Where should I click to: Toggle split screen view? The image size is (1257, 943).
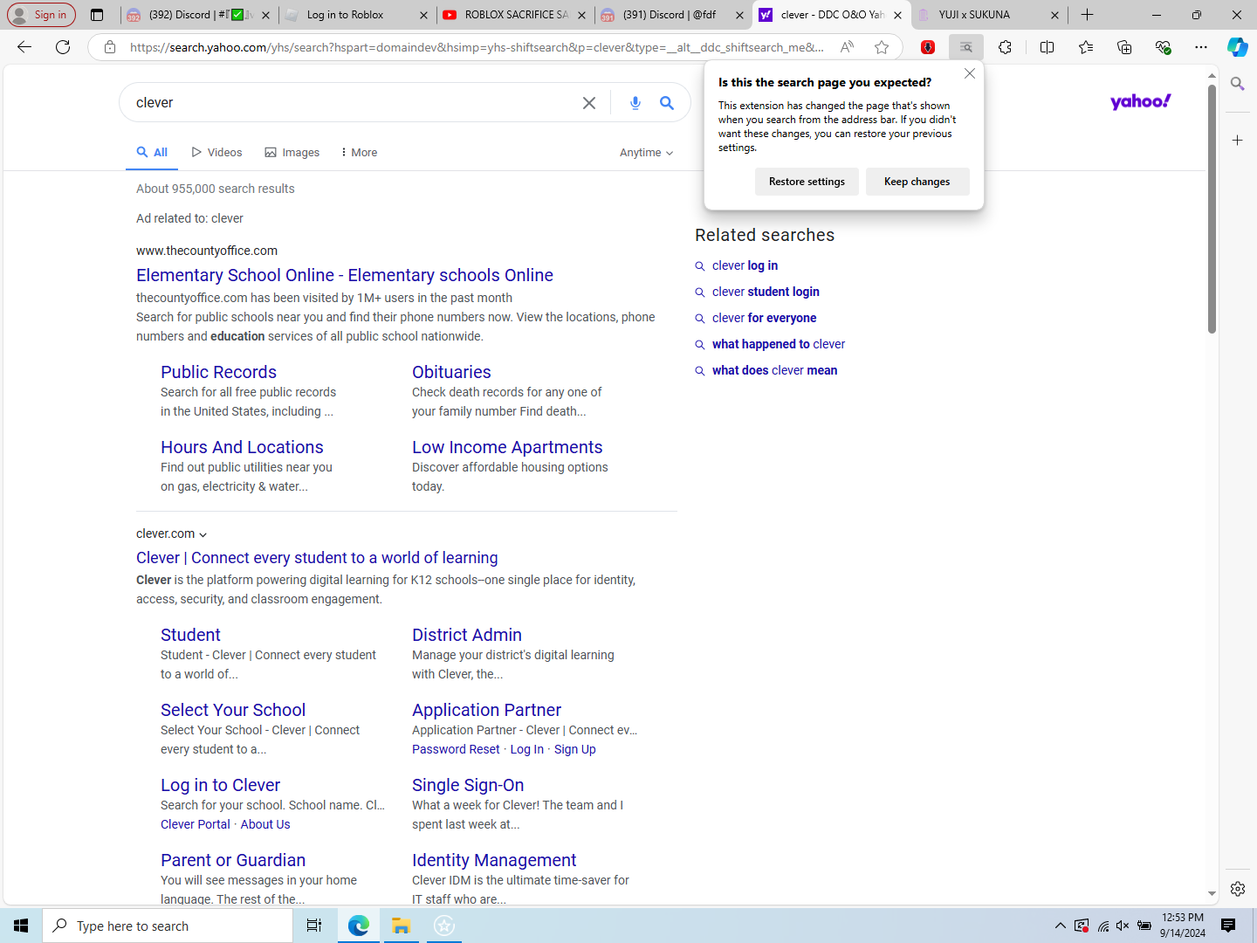point(1047,47)
